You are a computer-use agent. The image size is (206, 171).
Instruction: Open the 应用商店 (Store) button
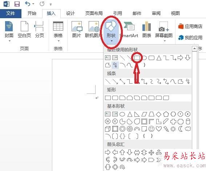pyautogui.click(x=190, y=26)
